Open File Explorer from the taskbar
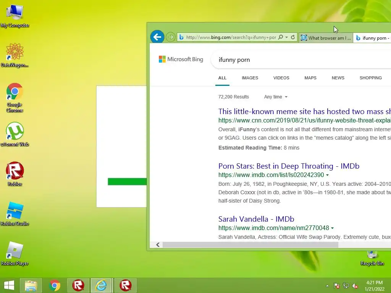391x293 pixels. 31,285
